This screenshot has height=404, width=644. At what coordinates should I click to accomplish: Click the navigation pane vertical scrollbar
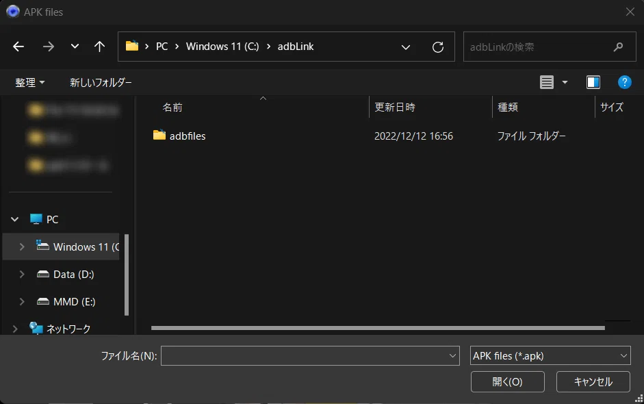pos(127,275)
